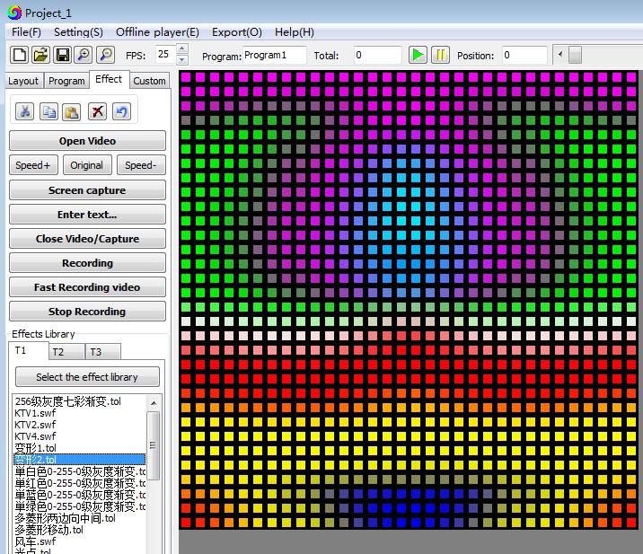The width and height of the screenshot is (643, 554).
Task: Click the Total frames field
Action: (378, 55)
